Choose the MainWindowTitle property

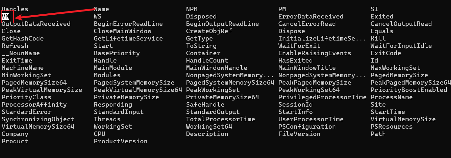[x=307, y=68]
